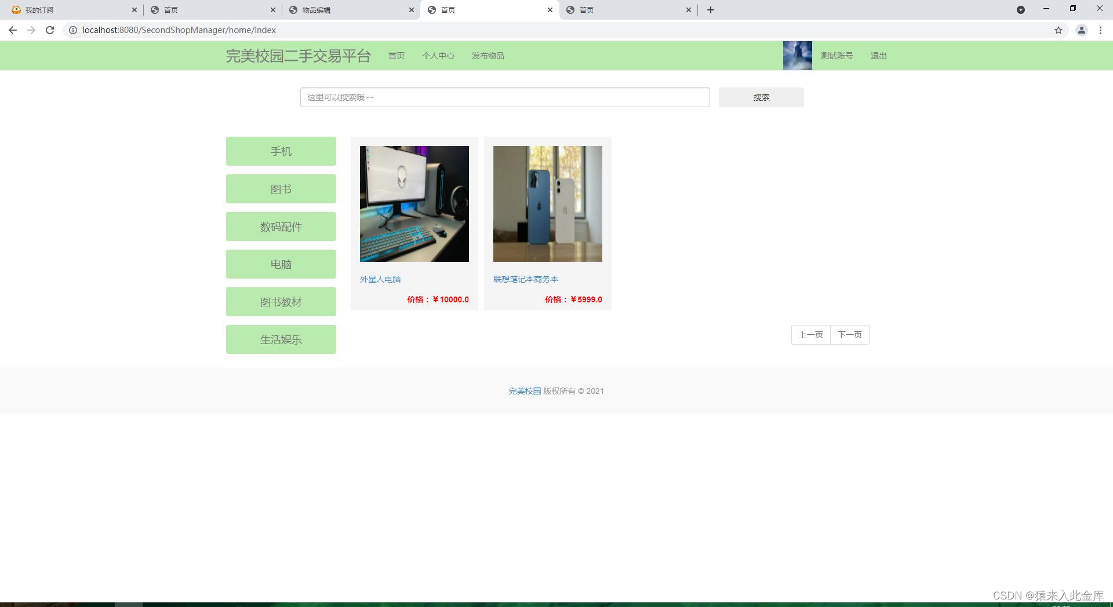The height and width of the screenshot is (607, 1113).
Task: Go to previous page with 上一页
Action: pyautogui.click(x=811, y=335)
